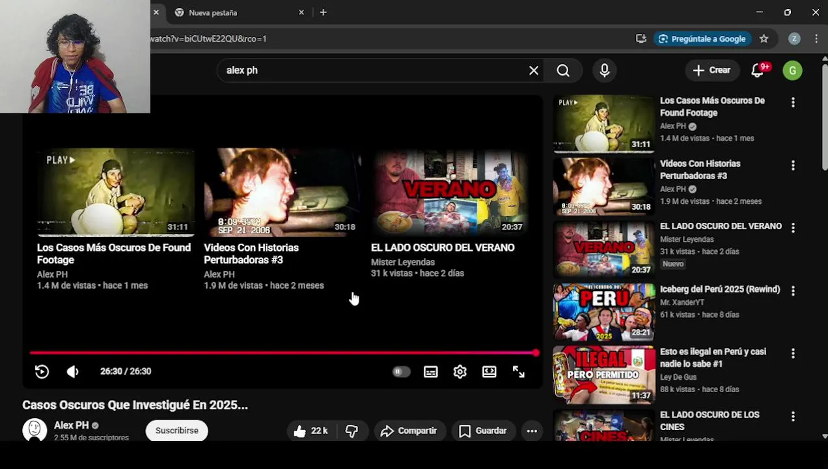The image size is (828, 469).
Task: Click the 26:30 / 26:30 time display
Action: [x=126, y=371]
